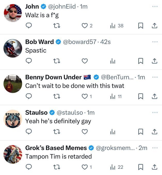View analytics on Benny Down Under's tweet
This screenshot has width=162, height=175.
(x=112, y=97)
